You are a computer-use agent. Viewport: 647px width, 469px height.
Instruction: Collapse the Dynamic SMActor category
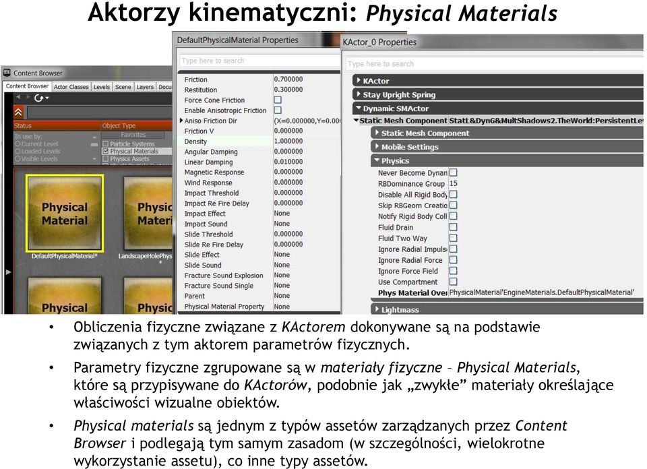point(359,108)
